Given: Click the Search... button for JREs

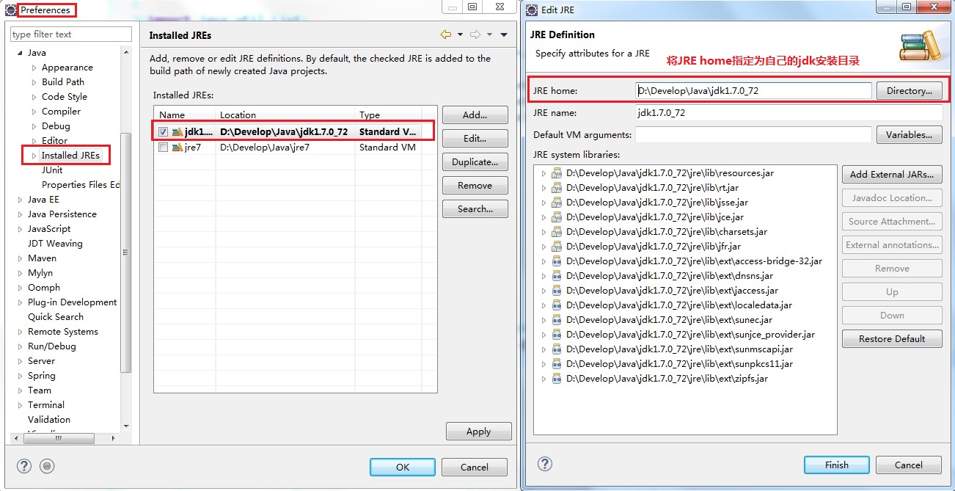Looking at the screenshot, I should point(475,209).
